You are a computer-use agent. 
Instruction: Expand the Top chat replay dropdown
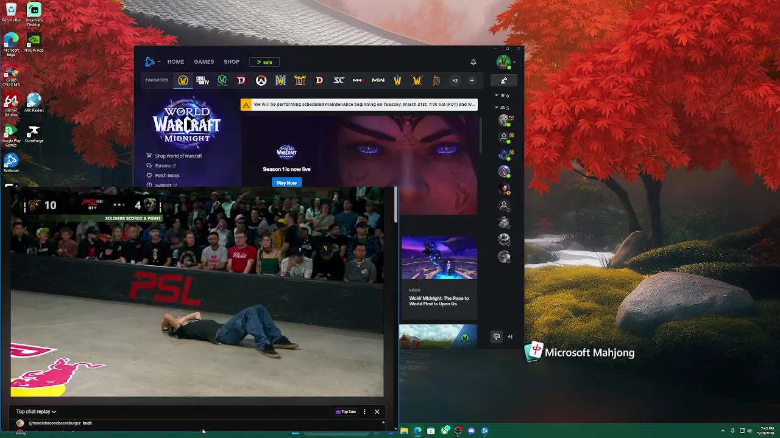(36, 412)
